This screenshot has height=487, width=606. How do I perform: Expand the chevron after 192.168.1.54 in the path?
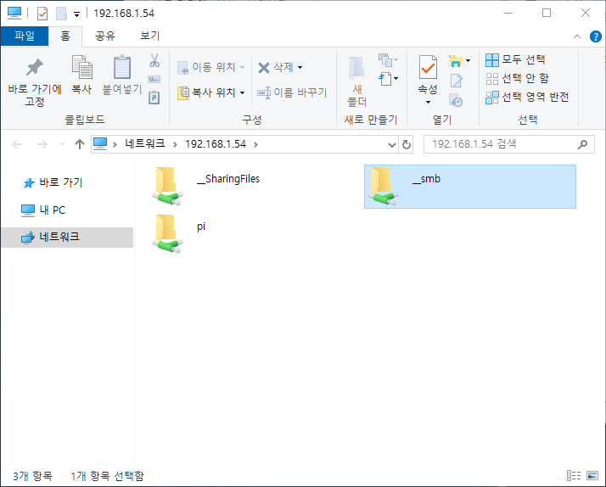[255, 145]
